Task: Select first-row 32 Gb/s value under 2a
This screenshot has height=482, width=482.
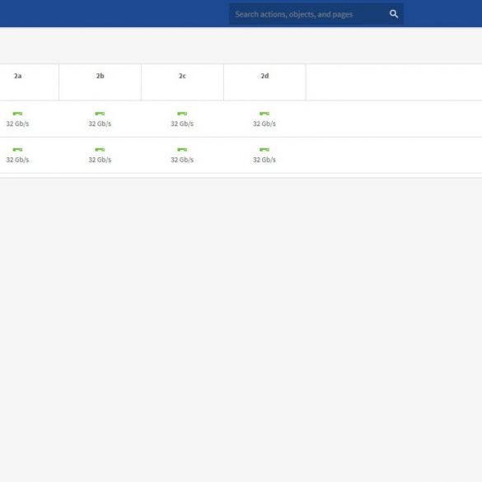Action: pyautogui.click(x=17, y=124)
